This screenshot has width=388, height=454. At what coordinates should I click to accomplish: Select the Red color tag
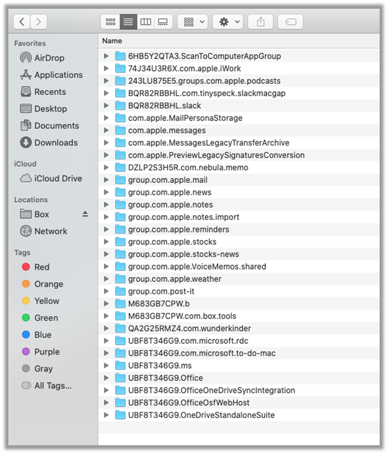point(41,267)
